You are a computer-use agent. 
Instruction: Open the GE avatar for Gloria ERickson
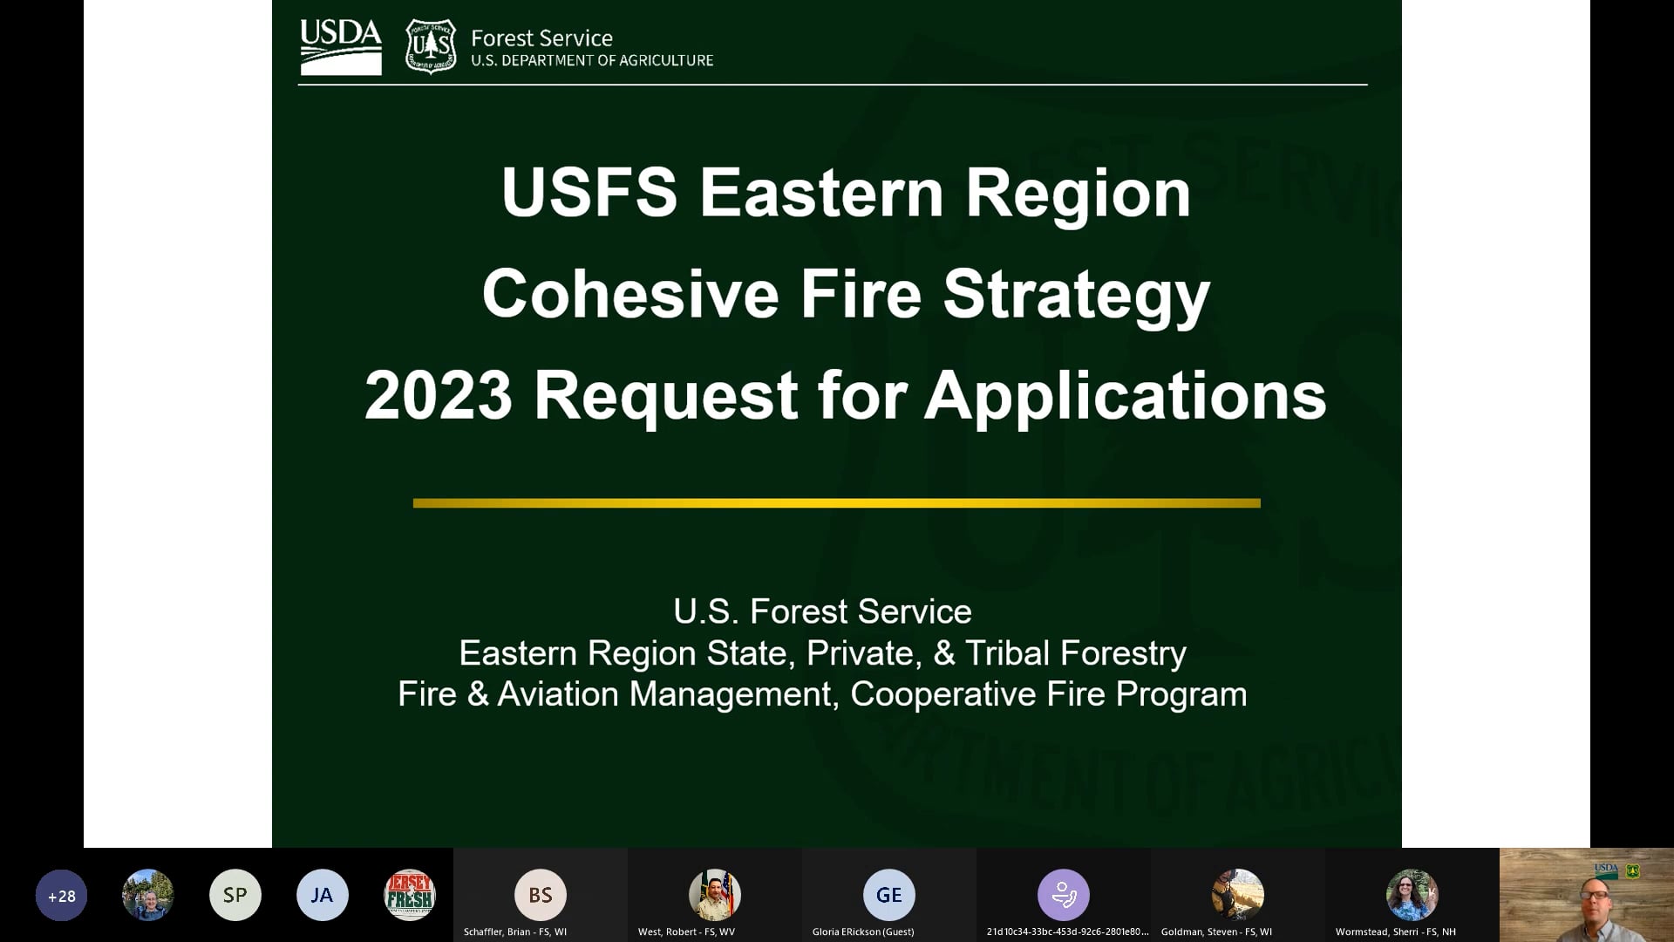[888, 894]
